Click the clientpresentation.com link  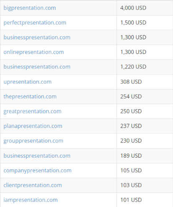tap(33, 185)
